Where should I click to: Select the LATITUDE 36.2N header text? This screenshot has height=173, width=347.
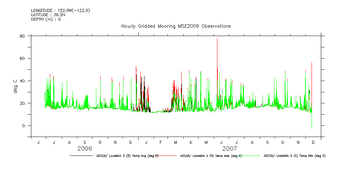point(48,15)
